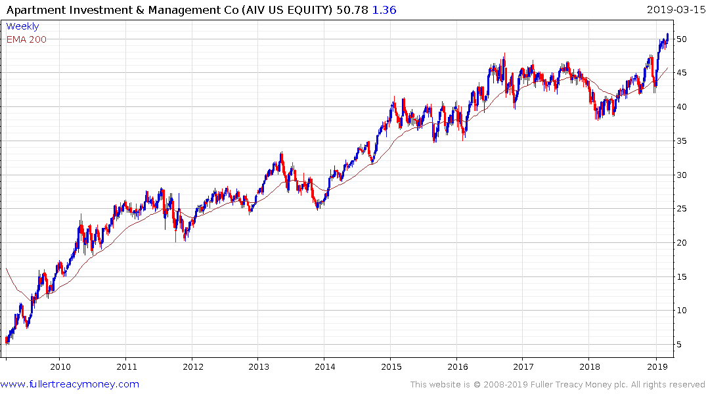Click the 'Weekly' interval label
The image size is (706, 394).
[22, 26]
